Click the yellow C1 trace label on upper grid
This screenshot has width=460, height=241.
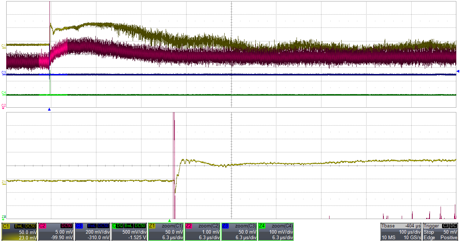tap(4, 45)
